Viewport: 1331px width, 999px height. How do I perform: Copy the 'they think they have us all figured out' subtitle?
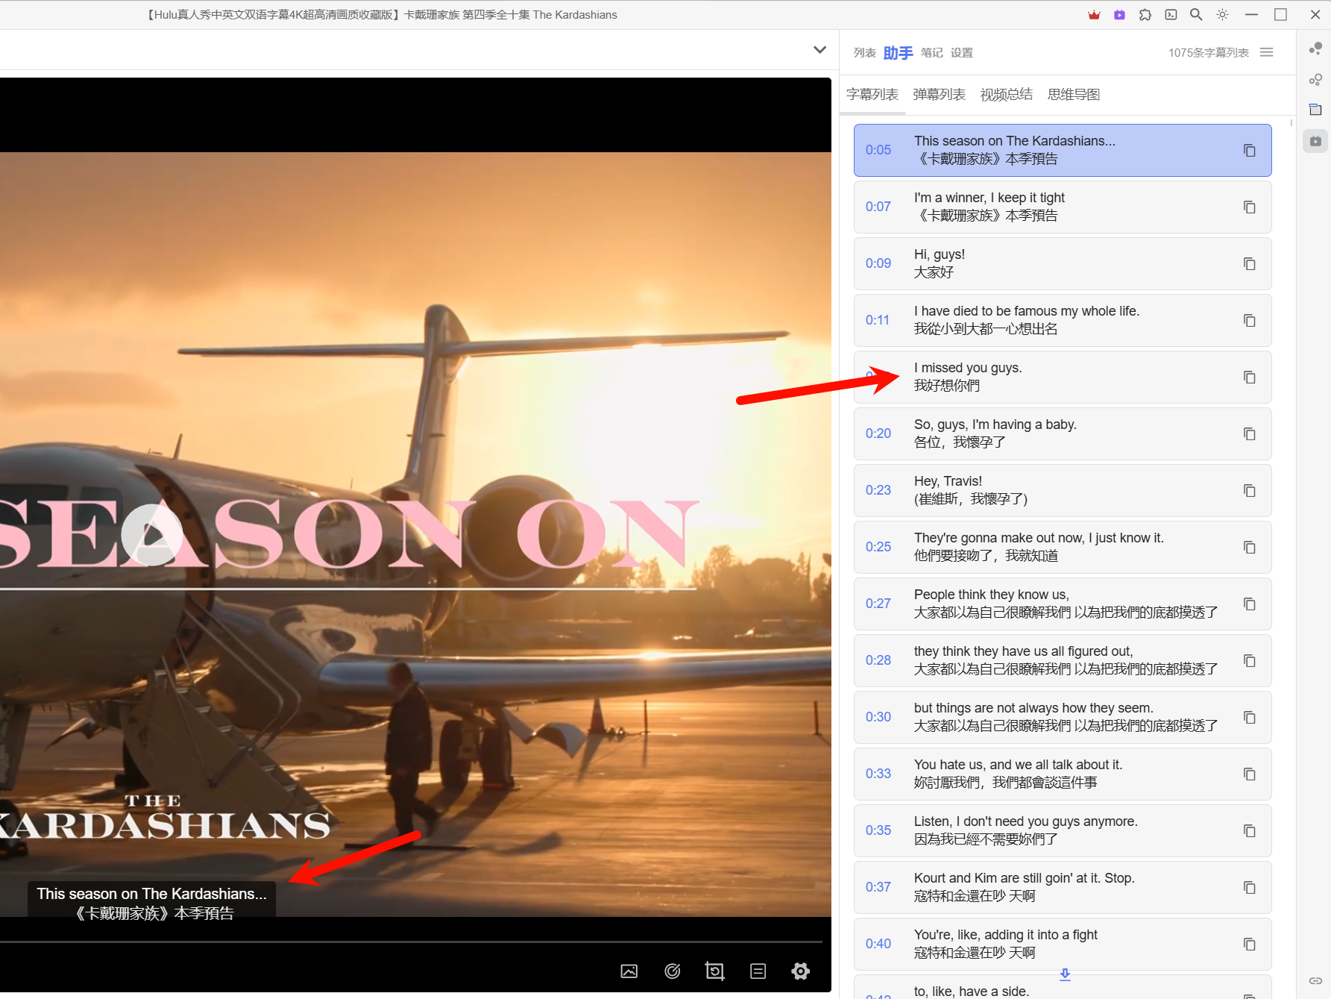click(x=1250, y=661)
